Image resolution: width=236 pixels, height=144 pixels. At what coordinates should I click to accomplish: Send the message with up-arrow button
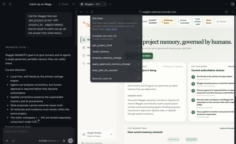tap(71, 141)
